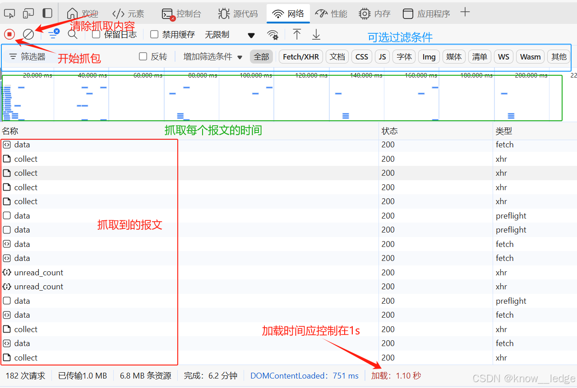Click the 完成:6.2 分钟 status text
Image resolution: width=577 pixels, height=388 pixels.
pyautogui.click(x=211, y=375)
